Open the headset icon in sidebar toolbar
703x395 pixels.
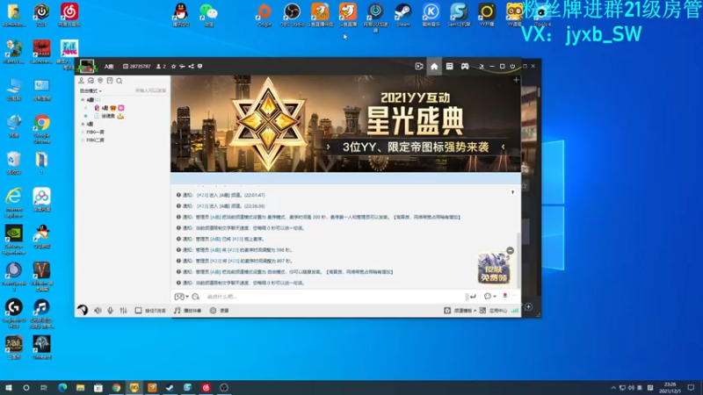[91, 81]
